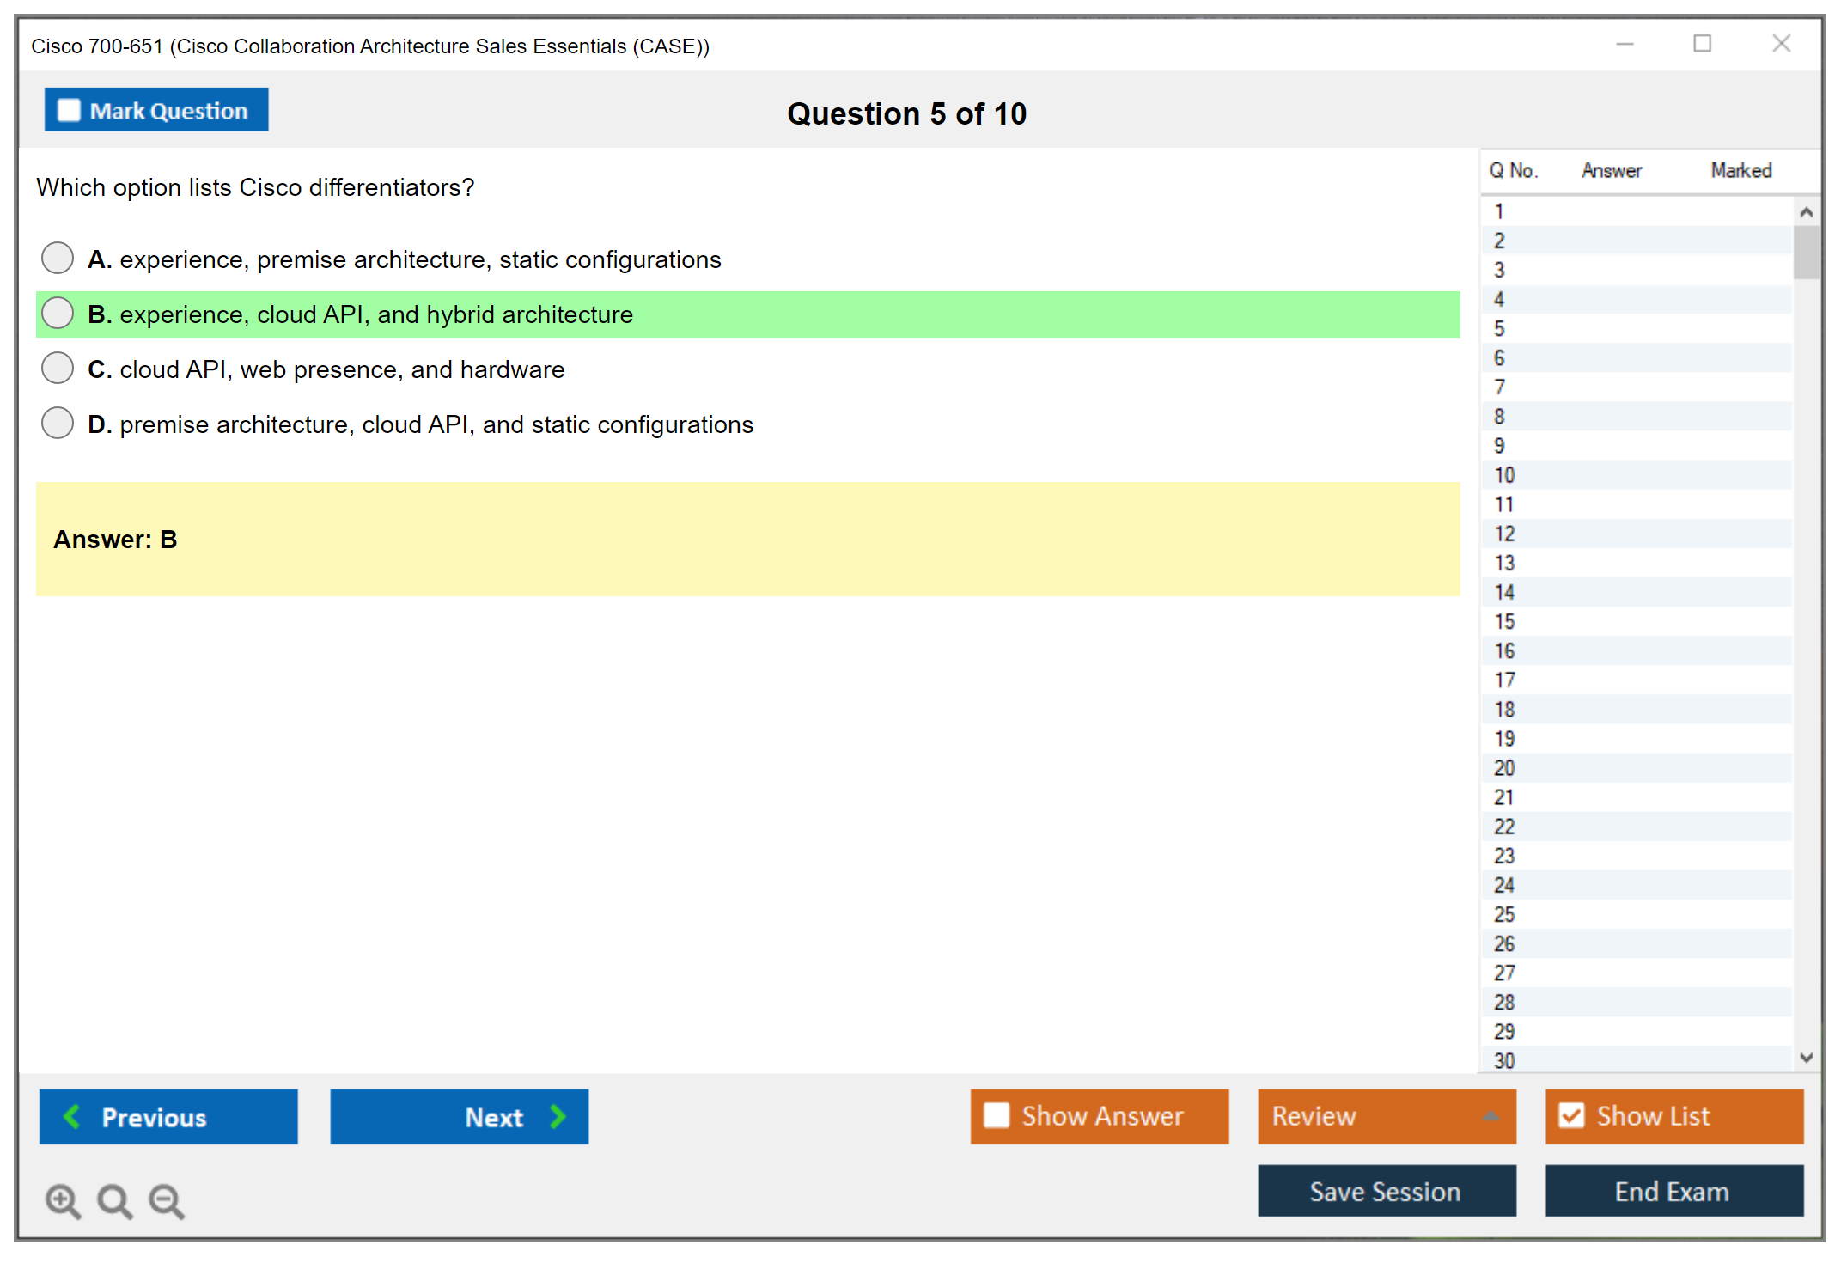This screenshot has height=1263, width=1847.
Task: Toggle the Show Answer checkbox
Action: [997, 1115]
